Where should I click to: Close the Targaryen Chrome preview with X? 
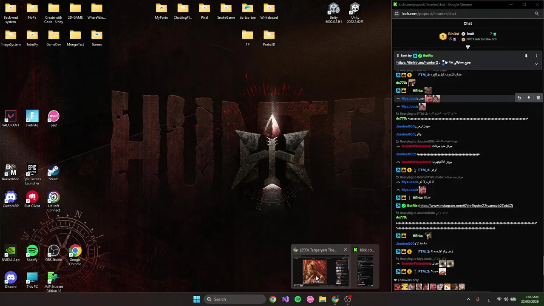[345, 250]
